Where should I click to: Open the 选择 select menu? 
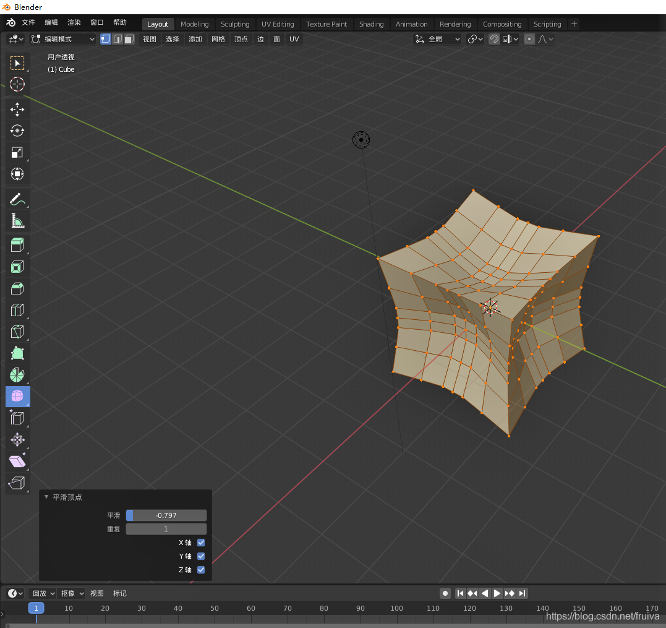tap(173, 39)
